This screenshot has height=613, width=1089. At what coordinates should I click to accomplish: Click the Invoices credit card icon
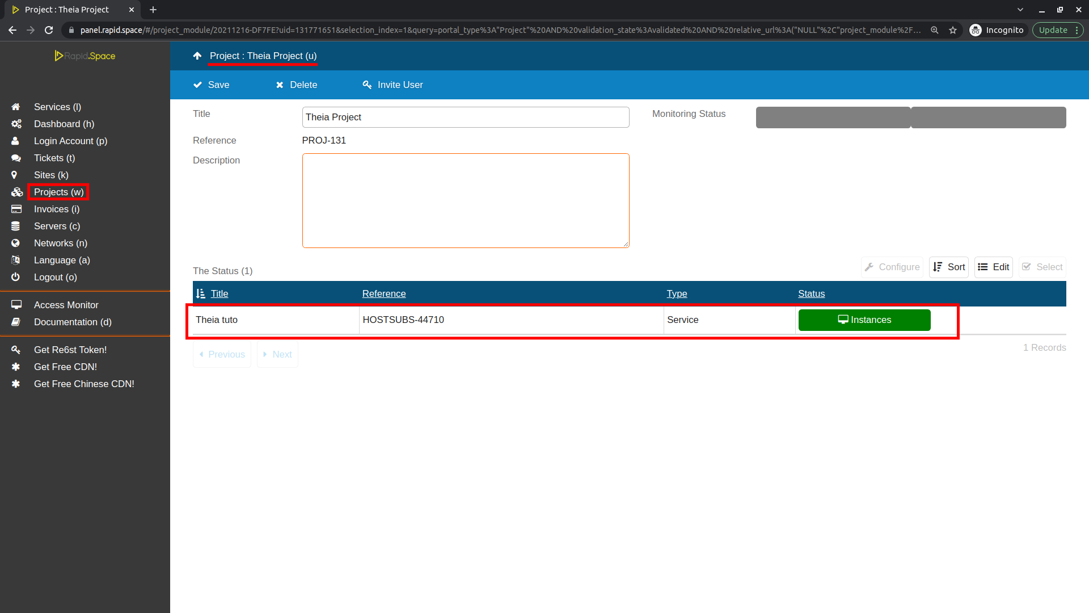[x=16, y=209]
